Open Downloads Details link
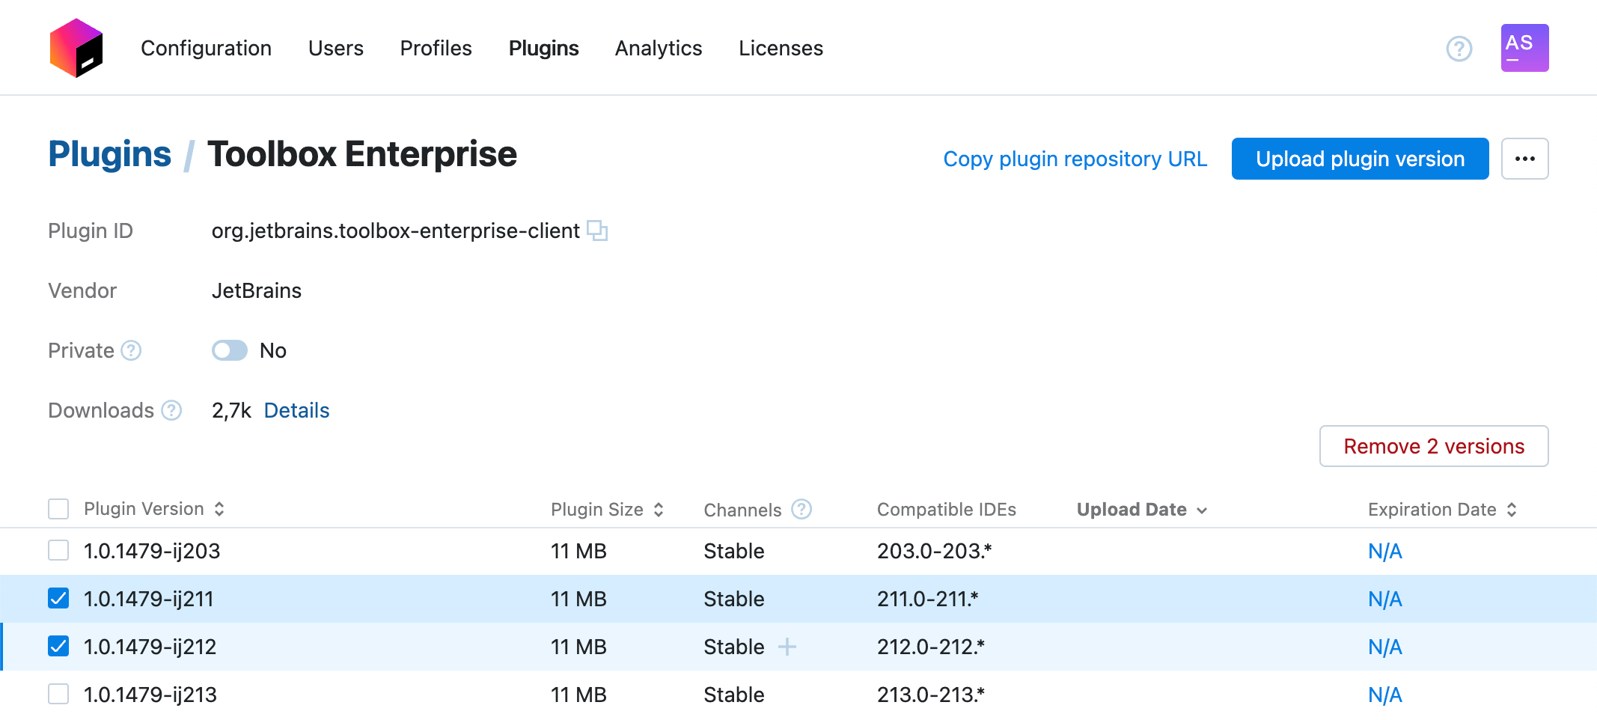This screenshot has width=1597, height=720. point(296,410)
